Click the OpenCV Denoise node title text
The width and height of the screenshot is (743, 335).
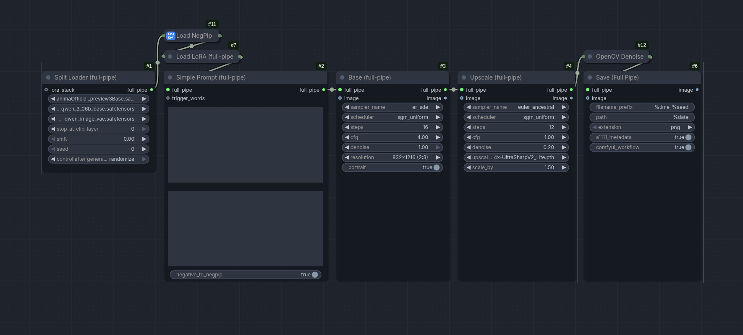click(620, 57)
